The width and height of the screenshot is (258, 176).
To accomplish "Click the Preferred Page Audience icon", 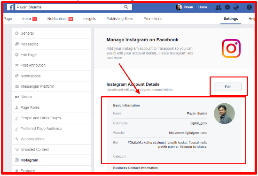I will pos(16,129).
